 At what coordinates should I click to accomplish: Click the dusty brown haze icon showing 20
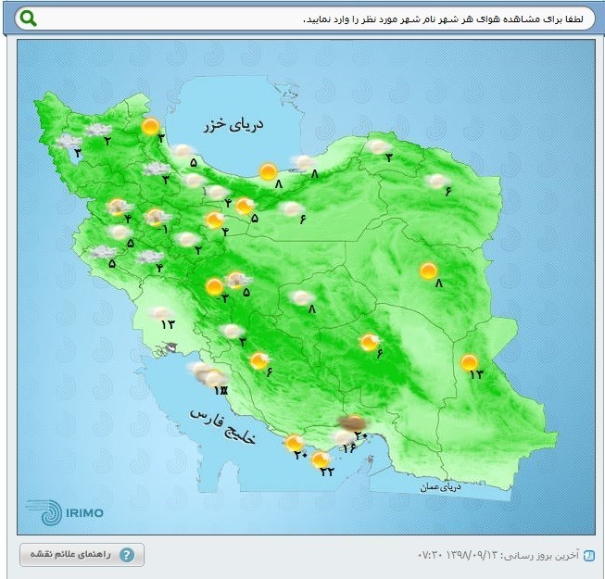click(353, 422)
